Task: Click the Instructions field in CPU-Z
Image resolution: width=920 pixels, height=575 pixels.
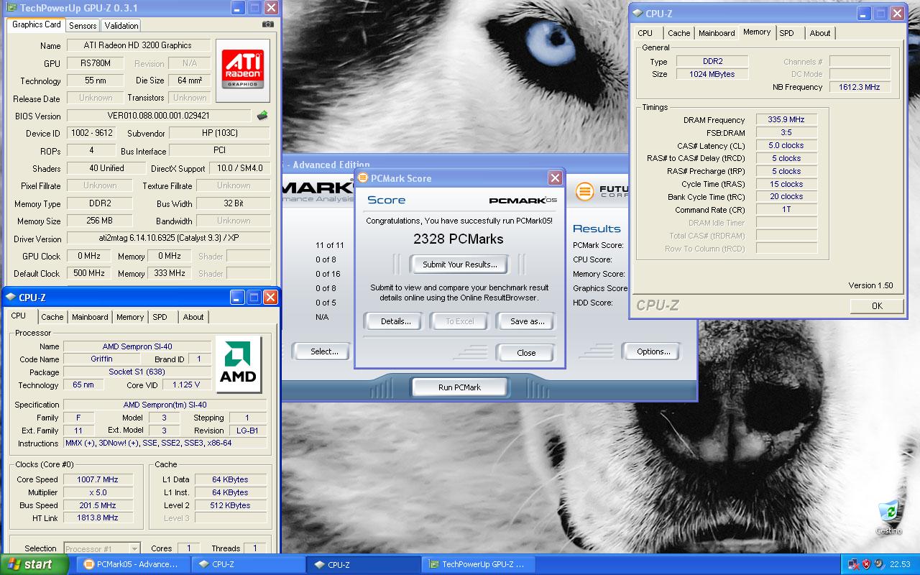Action: coord(165,443)
